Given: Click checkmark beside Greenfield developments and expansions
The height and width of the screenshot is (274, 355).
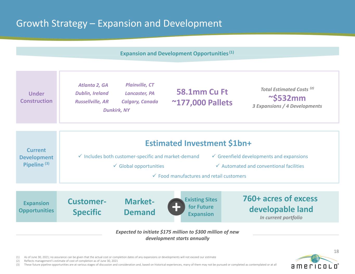Looking at the screenshot, I should pyautogui.click(x=214, y=156).
